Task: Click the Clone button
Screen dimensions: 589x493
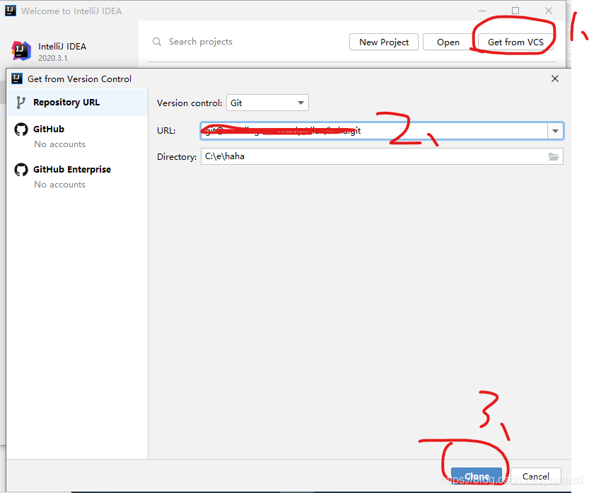Action: (477, 476)
